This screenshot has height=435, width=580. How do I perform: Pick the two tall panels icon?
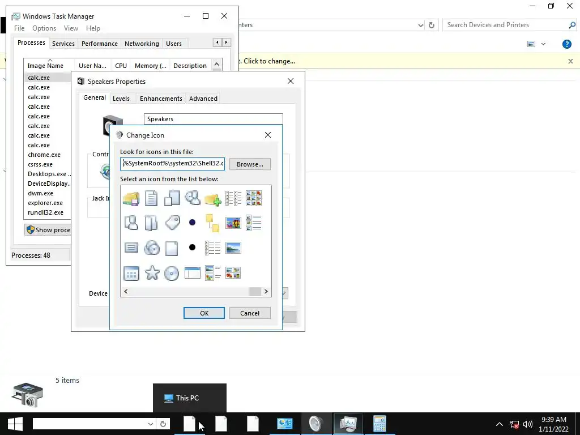coord(151,223)
